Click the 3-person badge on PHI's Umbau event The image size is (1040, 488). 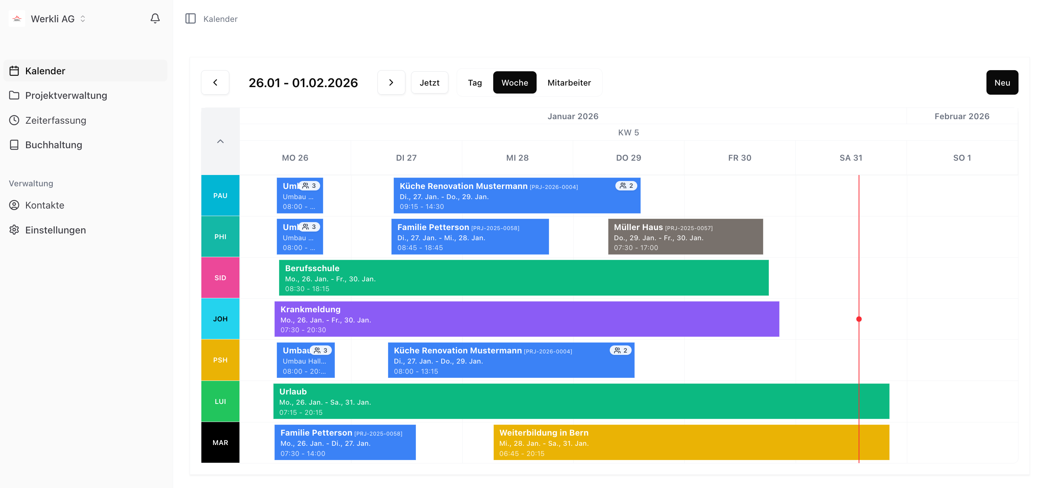coord(309,227)
